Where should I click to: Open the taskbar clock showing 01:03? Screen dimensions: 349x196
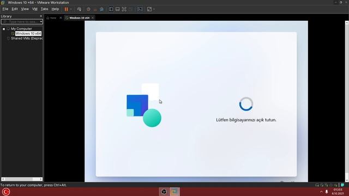click(x=338, y=192)
